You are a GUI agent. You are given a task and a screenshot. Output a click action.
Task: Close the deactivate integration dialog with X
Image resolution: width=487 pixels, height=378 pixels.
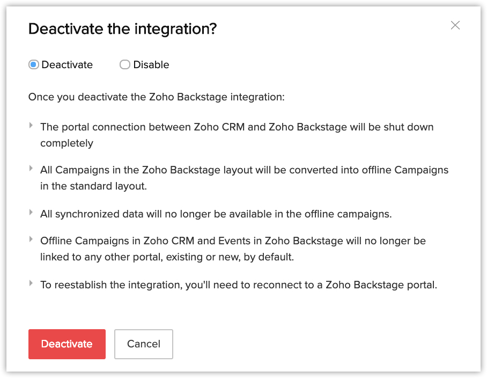(455, 25)
